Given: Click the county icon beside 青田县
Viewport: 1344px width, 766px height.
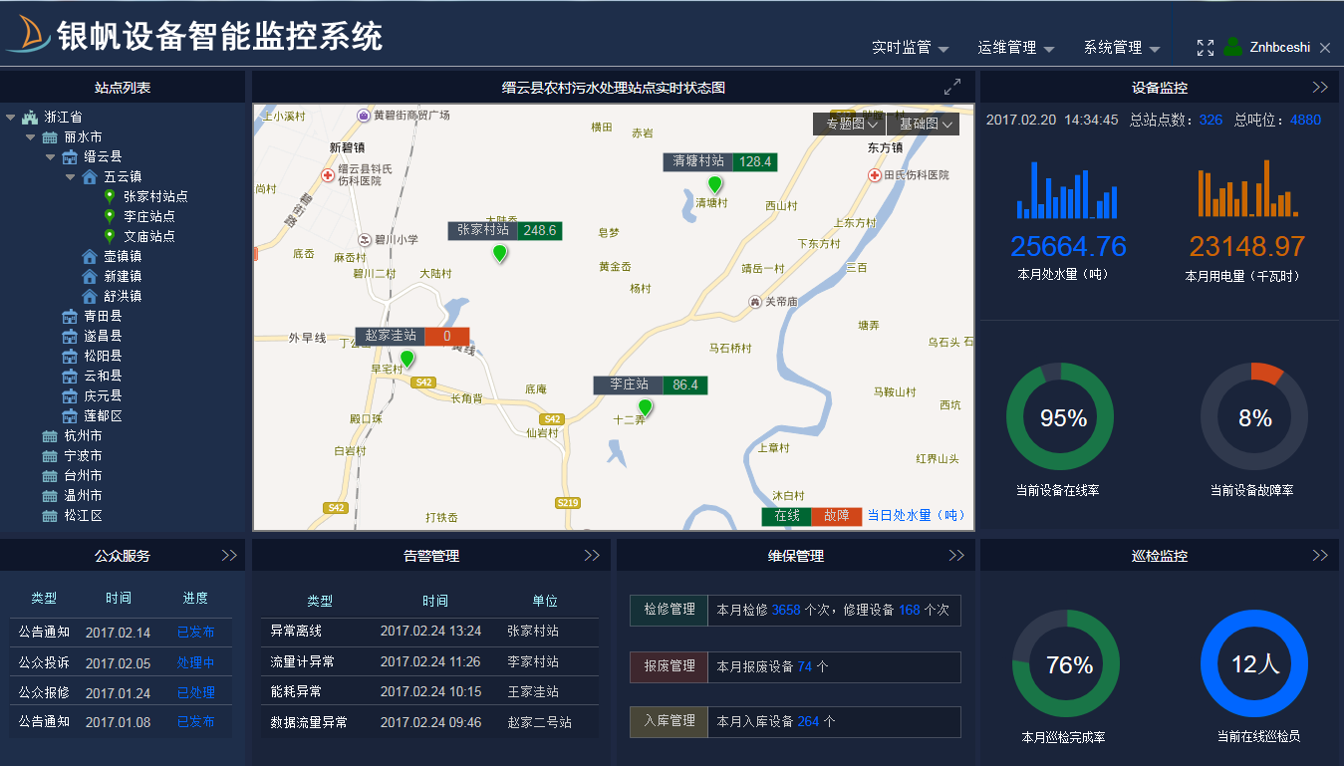Looking at the screenshot, I should [x=70, y=316].
